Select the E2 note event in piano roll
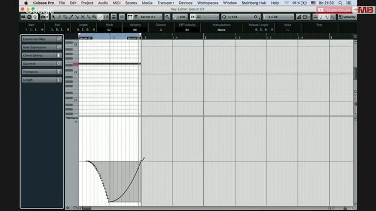This screenshot has height=211, width=376. 110,64
